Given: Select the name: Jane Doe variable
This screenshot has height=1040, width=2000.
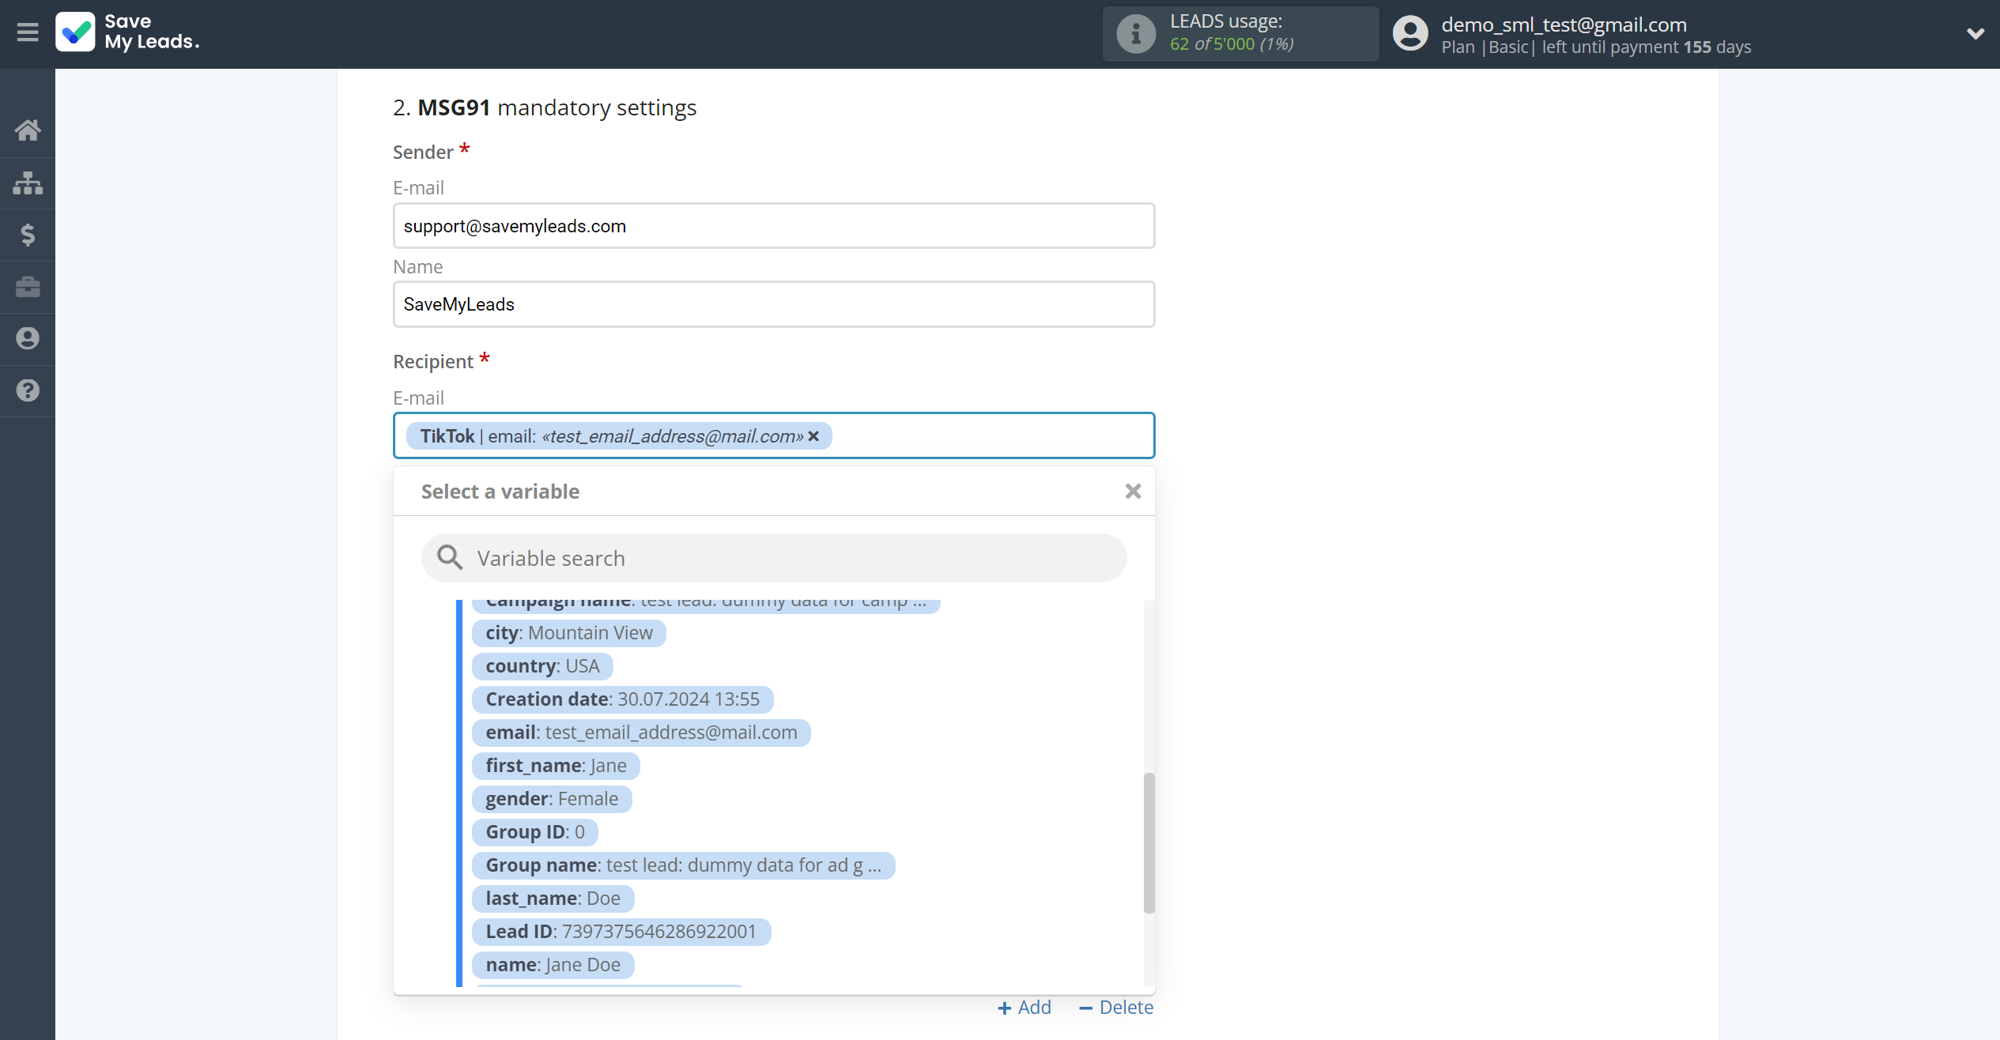Looking at the screenshot, I should coord(553,965).
